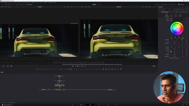
Task: Open left viewer zoom level dropdown
Action: (2, 7)
